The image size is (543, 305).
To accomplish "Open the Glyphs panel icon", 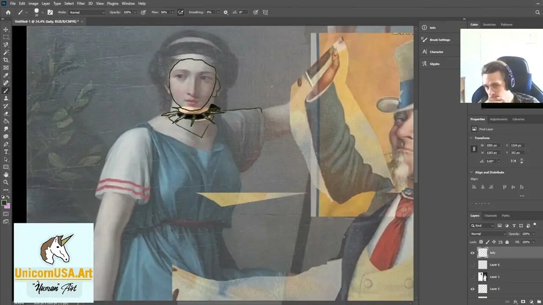I will (x=424, y=64).
